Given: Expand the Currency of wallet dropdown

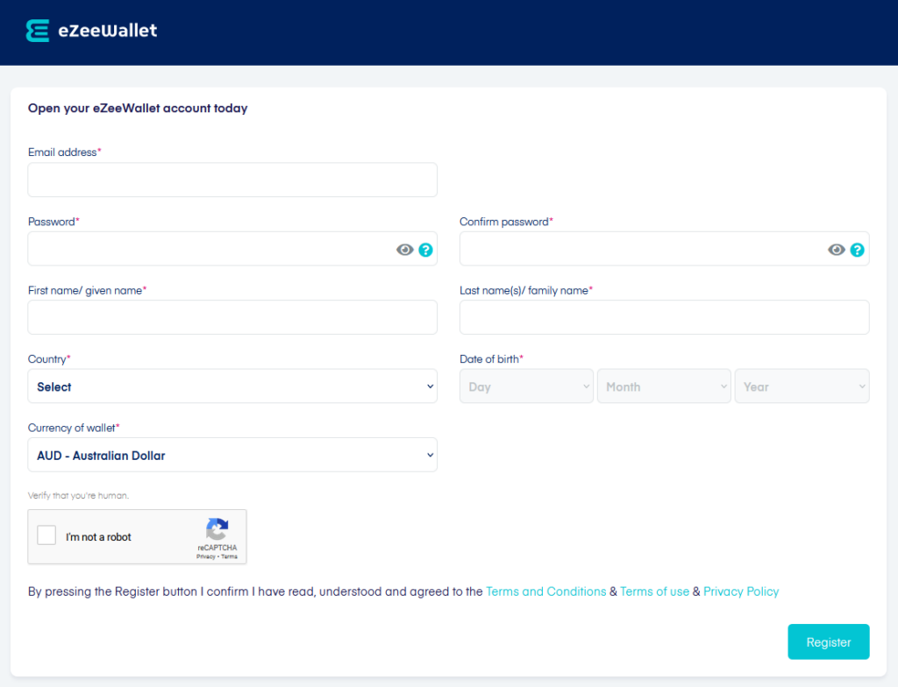Looking at the screenshot, I should tap(232, 455).
